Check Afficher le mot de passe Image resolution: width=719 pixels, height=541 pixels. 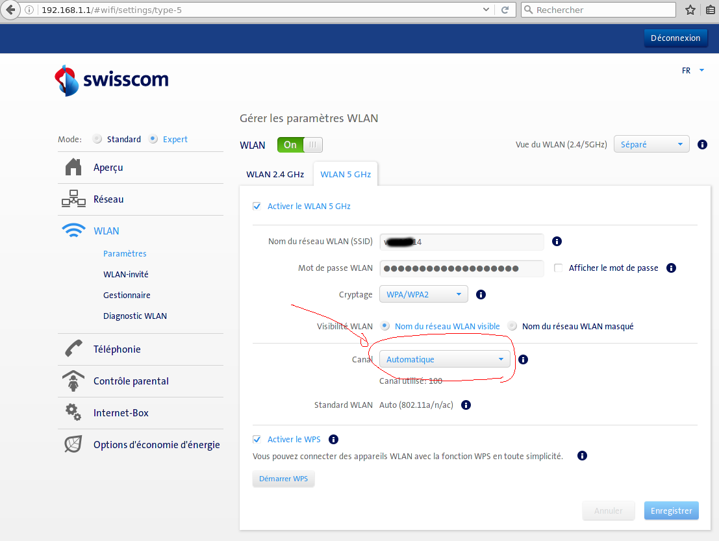click(x=558, y=268)
